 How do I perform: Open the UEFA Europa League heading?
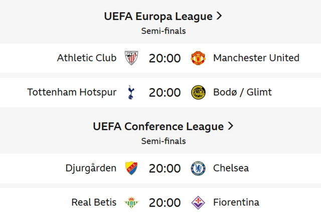(158, 16)
